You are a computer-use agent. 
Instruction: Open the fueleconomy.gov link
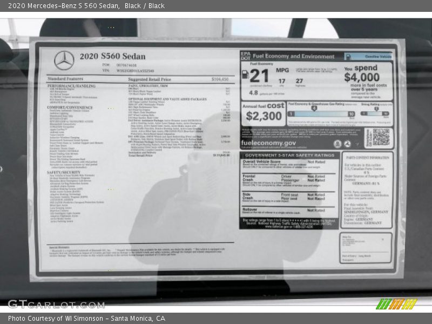click(x=270, y=142)
